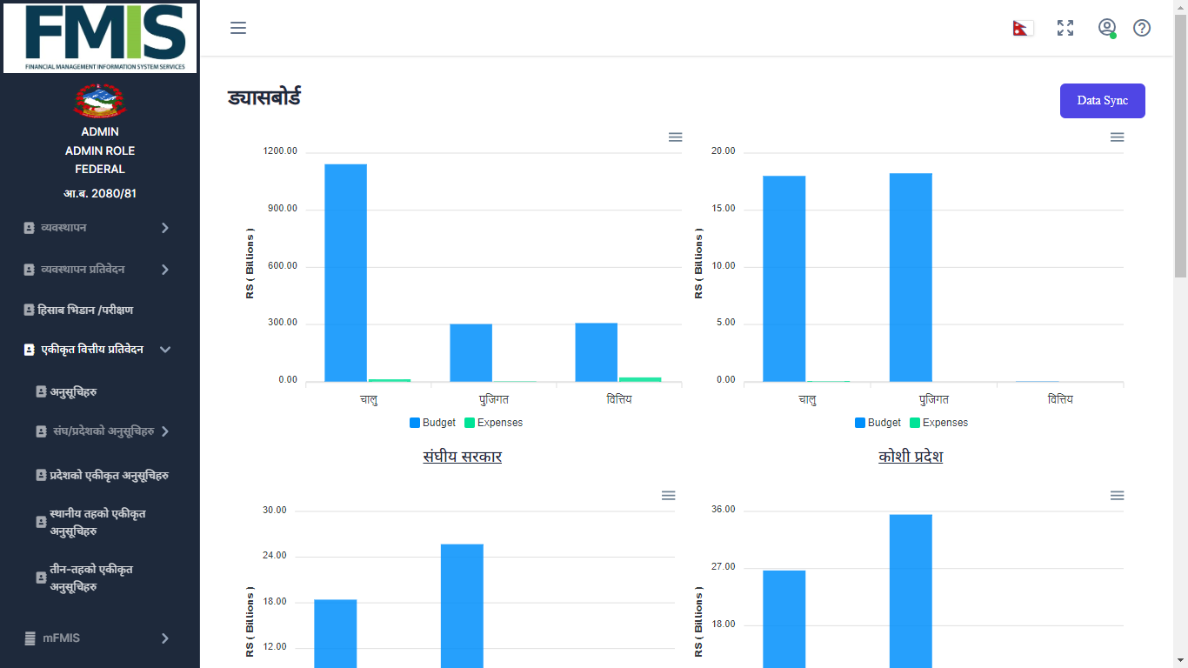Viewport: 1188px width, 668px height.
Task: Expand the व्यवस्थापन प्रतिवेदन menu
Action: 96,270
